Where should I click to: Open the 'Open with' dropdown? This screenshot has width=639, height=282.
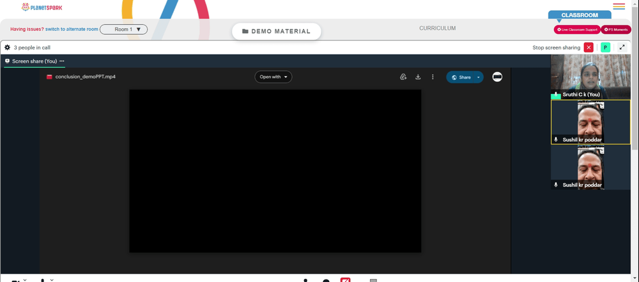click(x=273, y=77)
